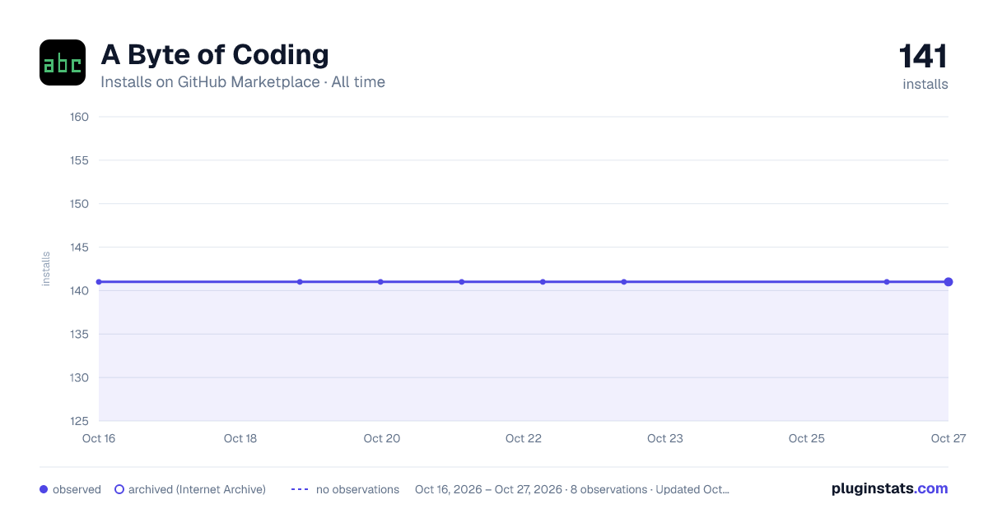The height and width of the screenshot is (518, 988).
Task: Open the pluginstats.com link
Action: (x=889, y=488)
